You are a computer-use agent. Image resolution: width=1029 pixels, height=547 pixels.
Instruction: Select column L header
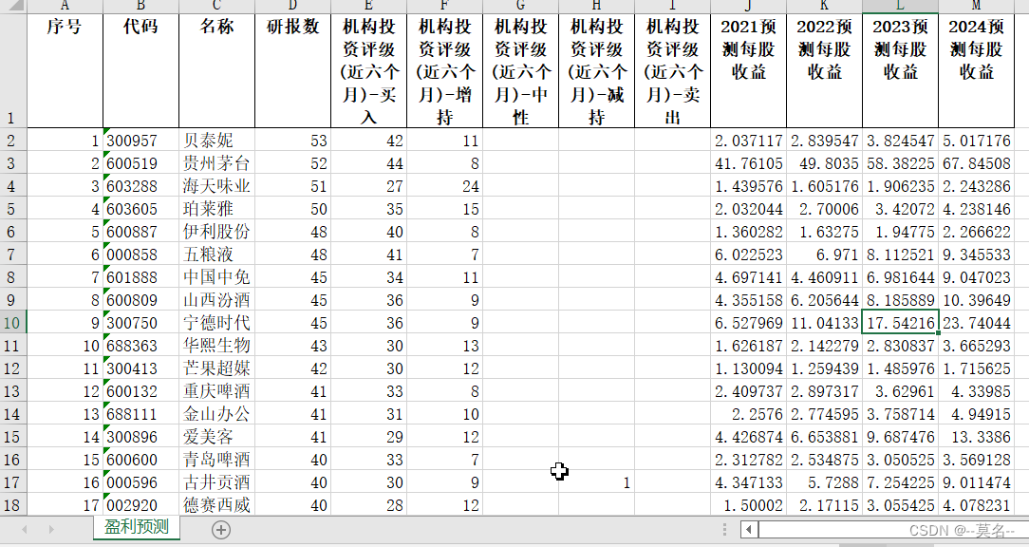pos(900,6)
